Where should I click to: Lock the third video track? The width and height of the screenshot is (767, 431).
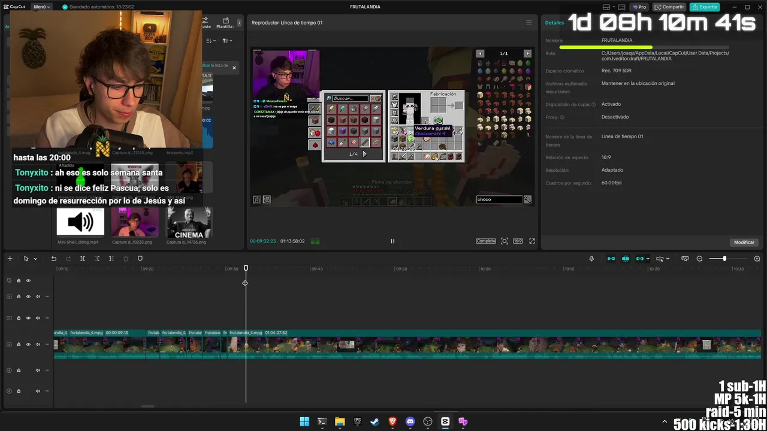coord(19,318)
